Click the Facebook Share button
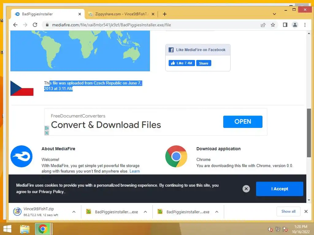 [x=204, y=63]
